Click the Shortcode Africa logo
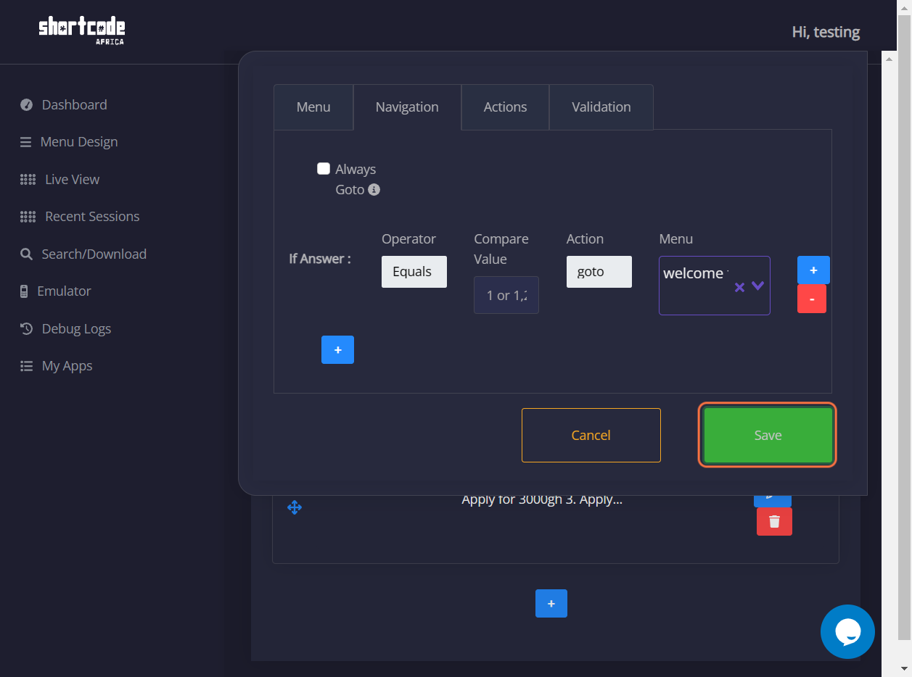912x677 pixels. coord(81,30)
